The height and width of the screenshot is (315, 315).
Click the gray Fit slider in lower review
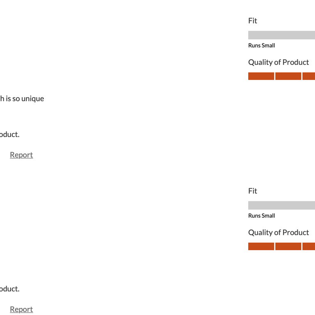(281, 205)
